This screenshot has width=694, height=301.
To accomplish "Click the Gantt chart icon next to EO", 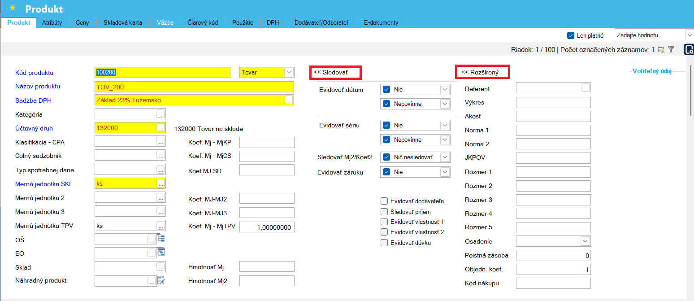I will [x=161, y=253].
